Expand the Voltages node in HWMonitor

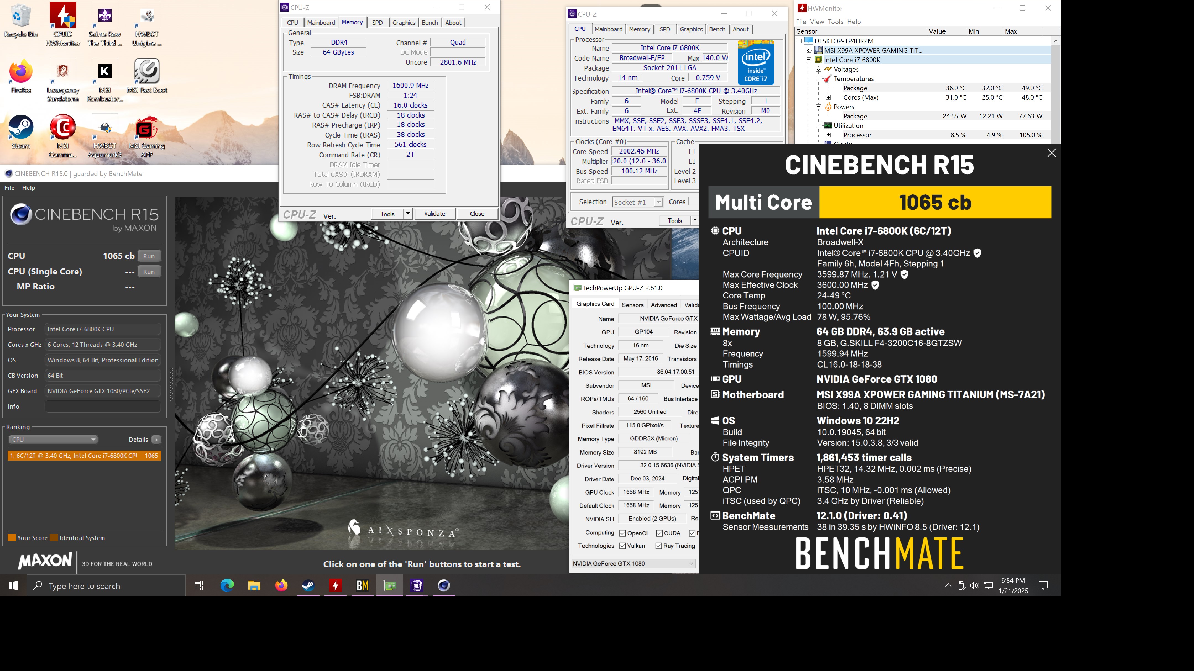coord(819,69)
